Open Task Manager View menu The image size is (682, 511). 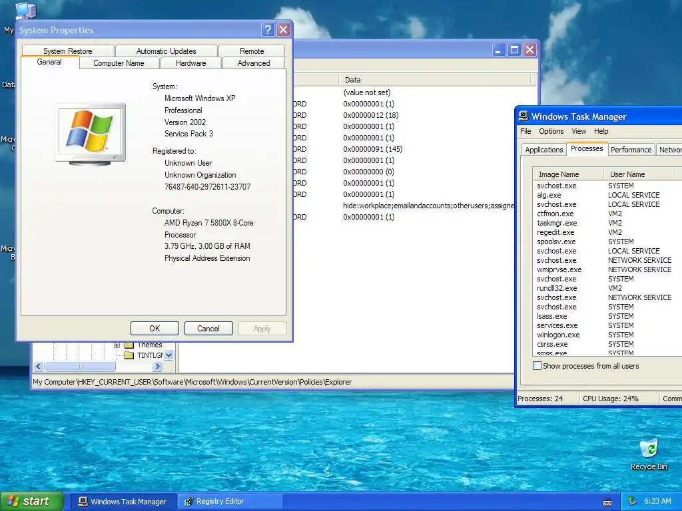click(579, 131)
